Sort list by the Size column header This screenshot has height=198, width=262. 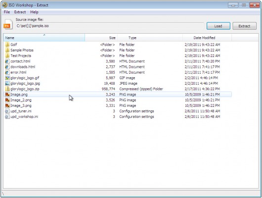click(x=101, y=38)
